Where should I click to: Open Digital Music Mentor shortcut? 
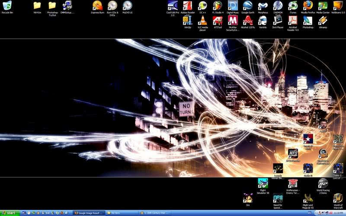(x=233, y=8)
